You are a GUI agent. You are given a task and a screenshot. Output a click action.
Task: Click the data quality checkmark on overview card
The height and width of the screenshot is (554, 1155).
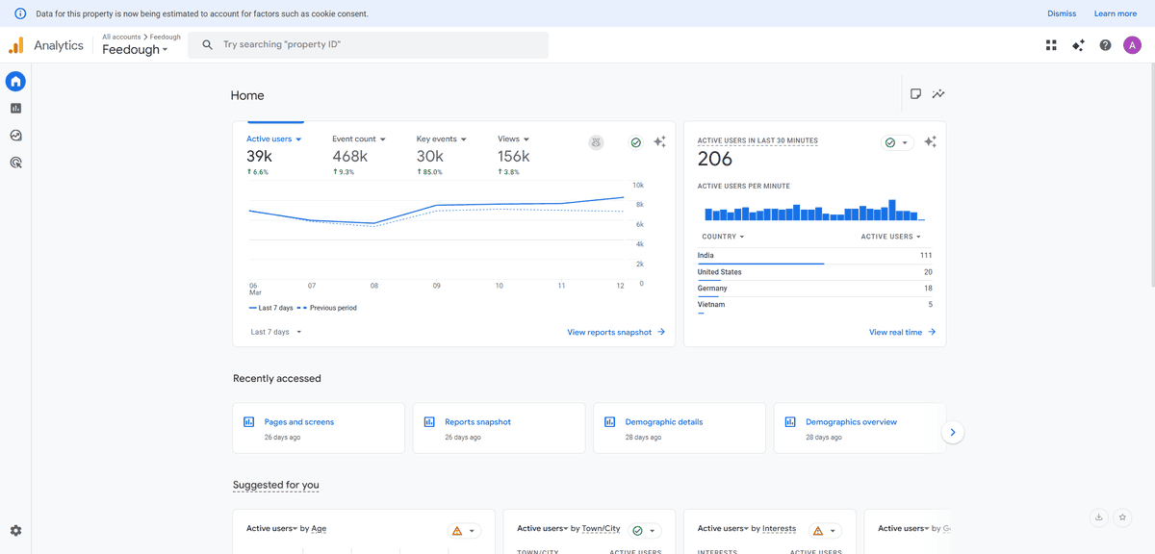pos(635,141)
